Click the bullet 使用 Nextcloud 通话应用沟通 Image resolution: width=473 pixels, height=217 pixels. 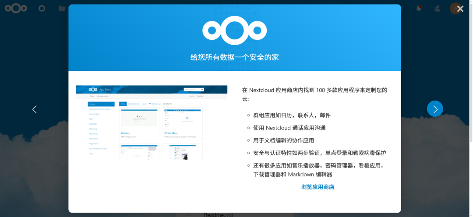click(x=289, y=128)
